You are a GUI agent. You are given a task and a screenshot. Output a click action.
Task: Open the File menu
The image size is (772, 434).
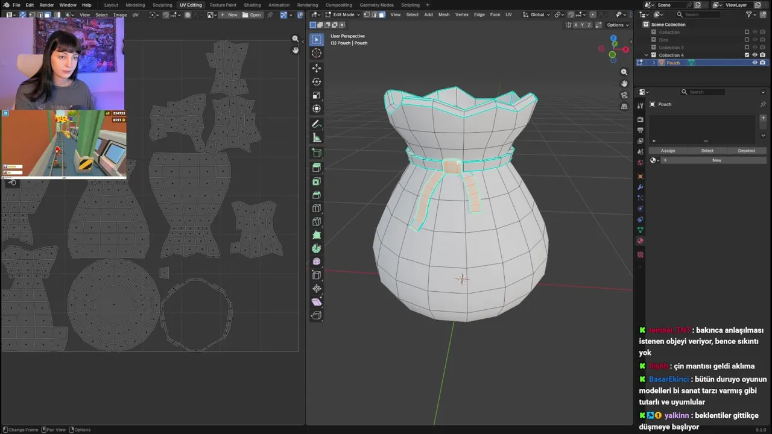[x=16, y=5]
